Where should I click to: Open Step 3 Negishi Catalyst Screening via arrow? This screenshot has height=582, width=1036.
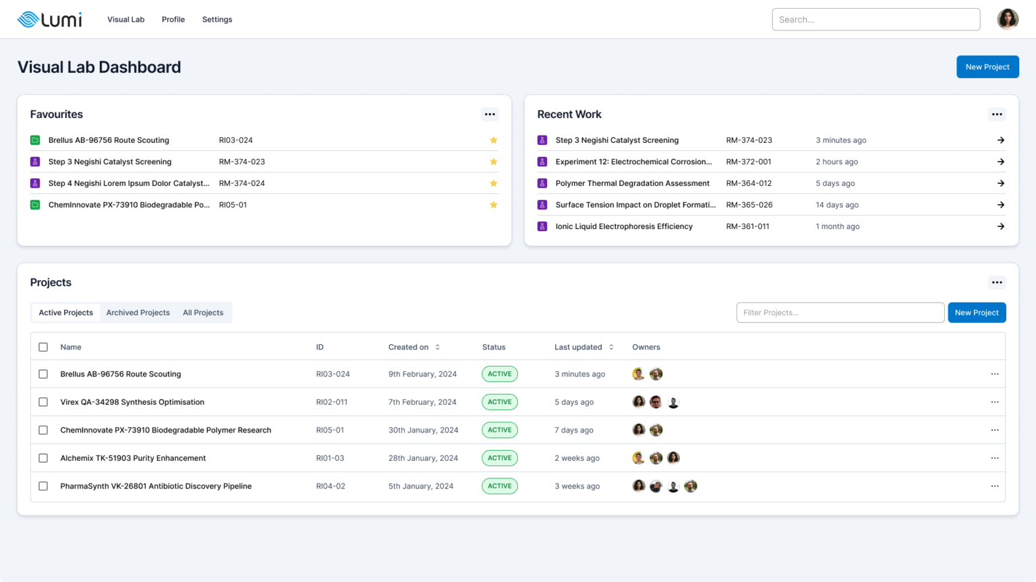(1001, 140)
